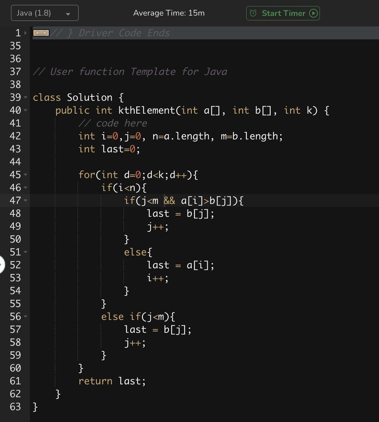Click the play icon on Start Timer
379x422 pixels.
(313, 13)
